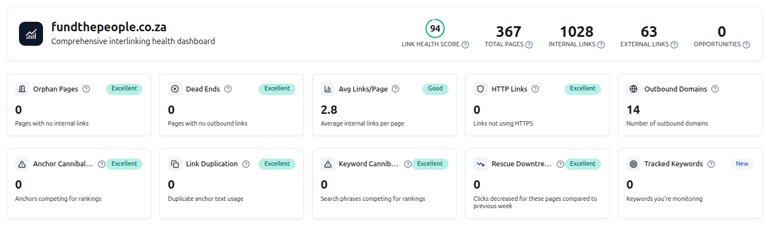
Task: Open the help tooltip for Outbound Domains
Action: [x=715, y=89]
